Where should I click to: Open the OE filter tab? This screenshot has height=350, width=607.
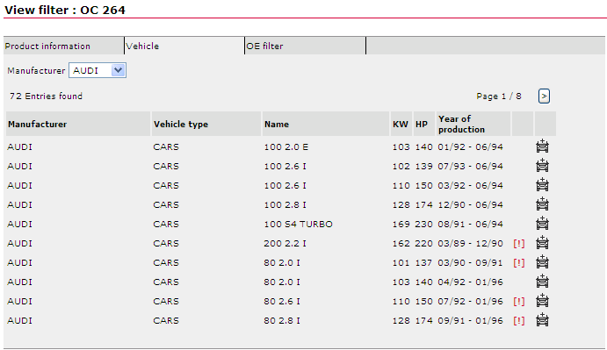point(306,46)
